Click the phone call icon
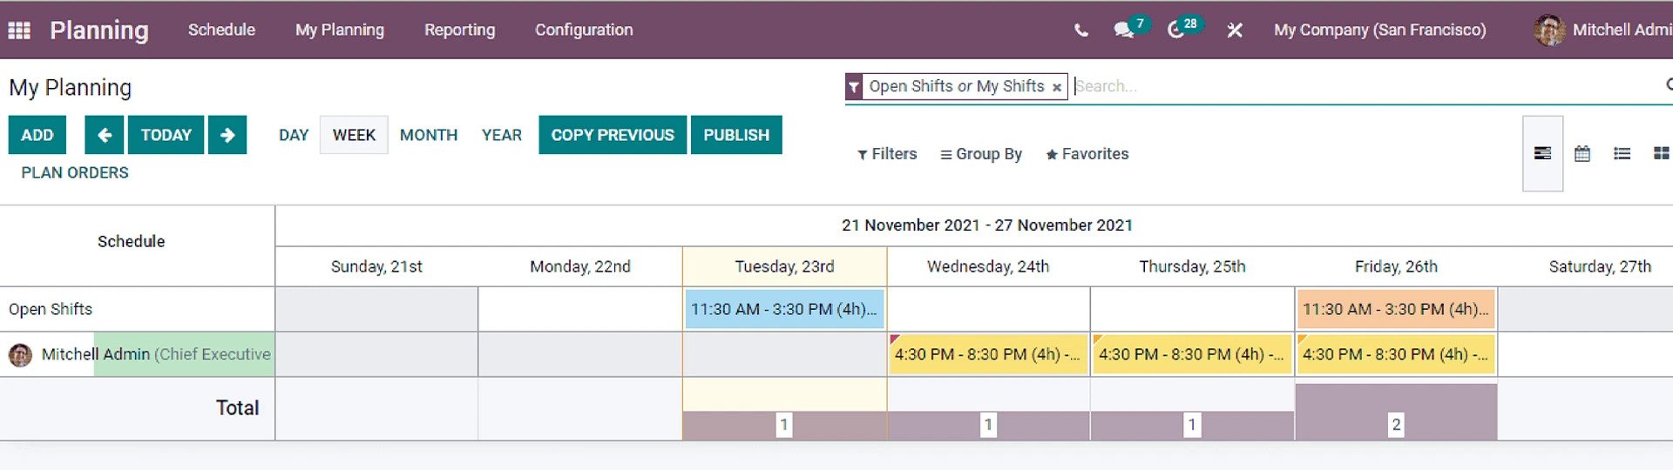This screenshot has height=470, width=1673. 1080,30
